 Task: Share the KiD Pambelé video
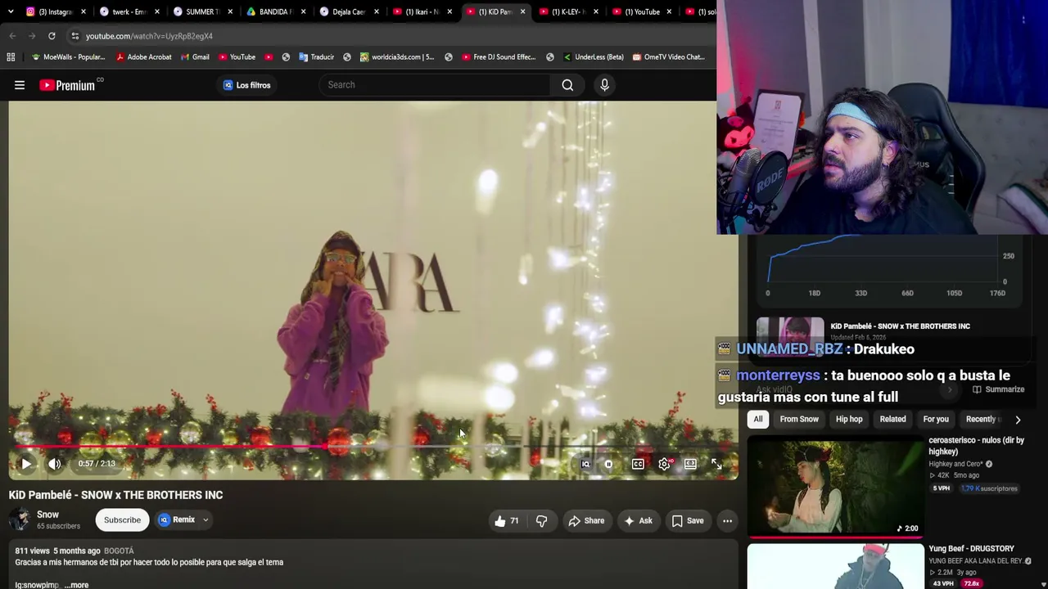coord(586,520)
